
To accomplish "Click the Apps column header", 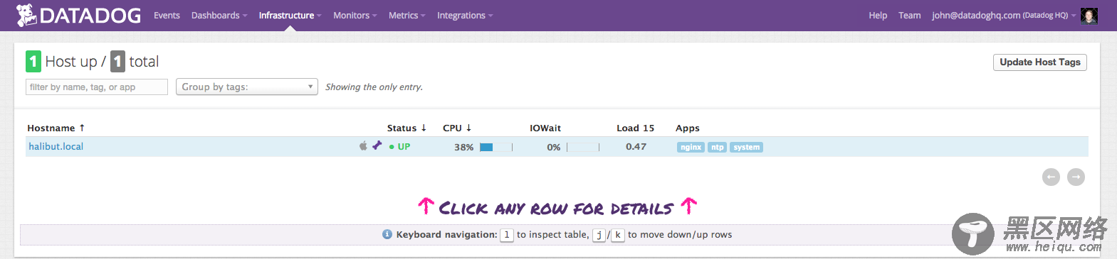I will click(688, 128).
